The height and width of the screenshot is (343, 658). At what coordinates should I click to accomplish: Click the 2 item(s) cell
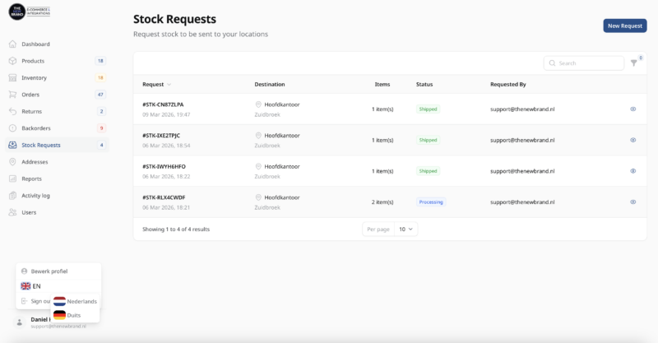pos(382,202)
